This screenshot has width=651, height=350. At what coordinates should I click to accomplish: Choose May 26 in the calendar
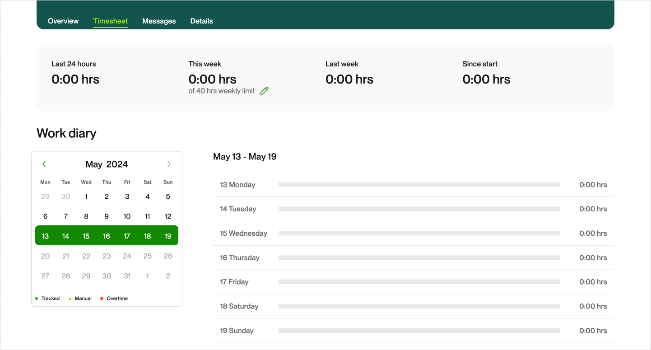click(x=168, y=256)
